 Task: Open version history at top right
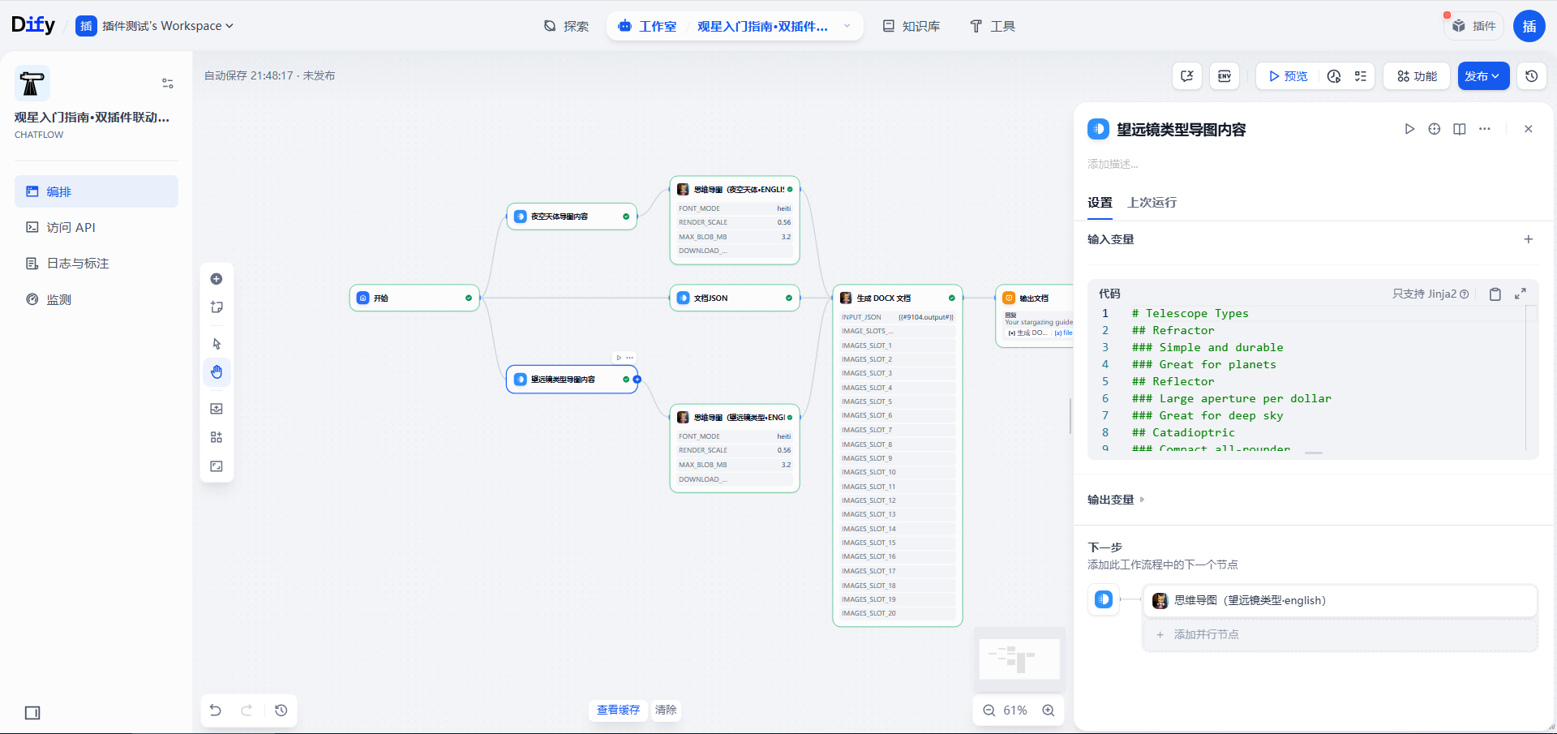click(1532, 76)
